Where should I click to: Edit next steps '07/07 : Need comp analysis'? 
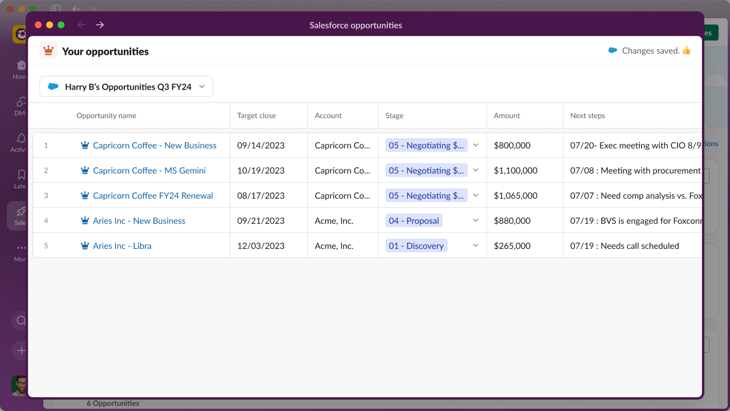(632, 196)
